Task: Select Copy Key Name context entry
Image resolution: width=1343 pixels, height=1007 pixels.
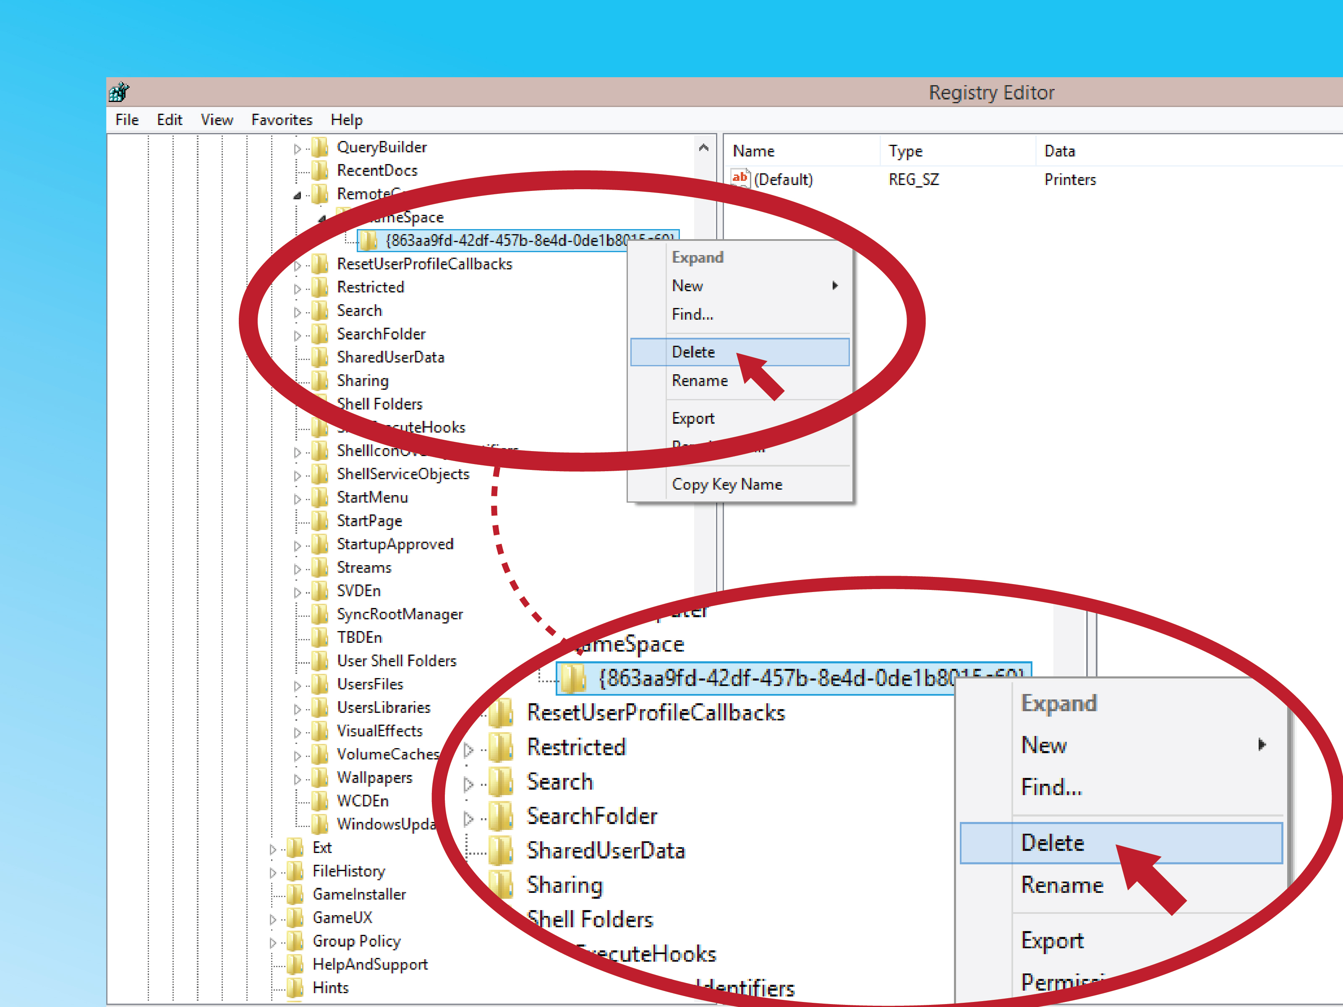Action: point(739,484)
